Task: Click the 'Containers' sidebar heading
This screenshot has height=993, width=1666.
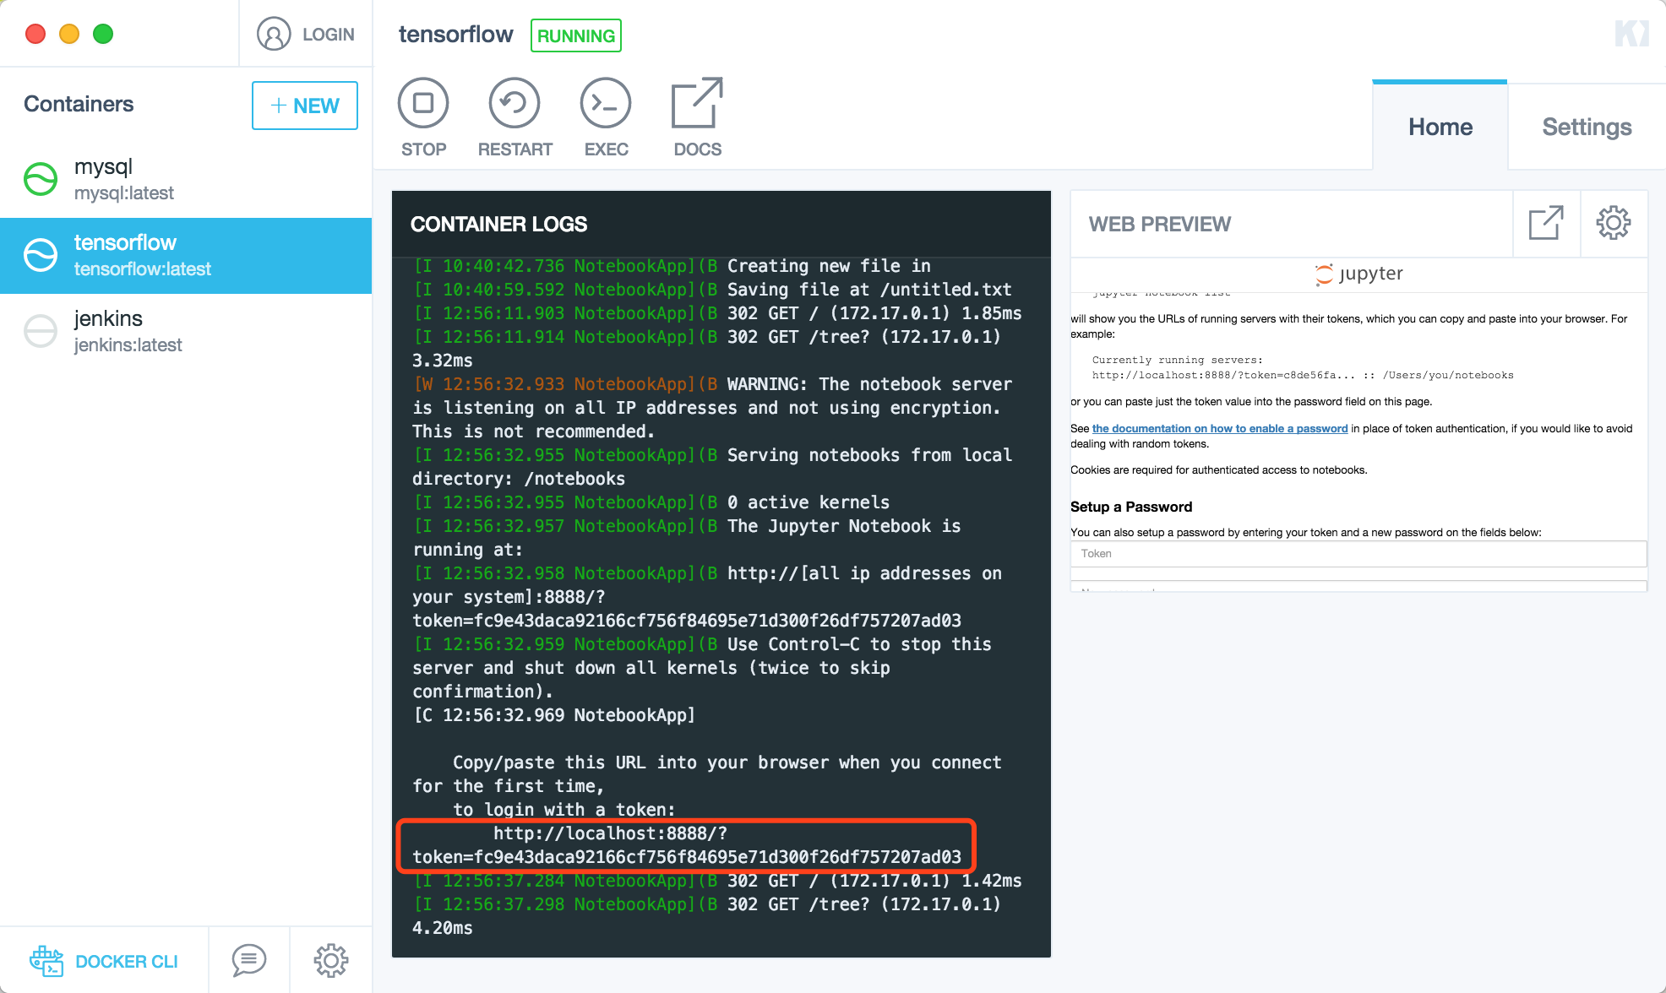Action: pyautogui.click(x=79, y=104)
